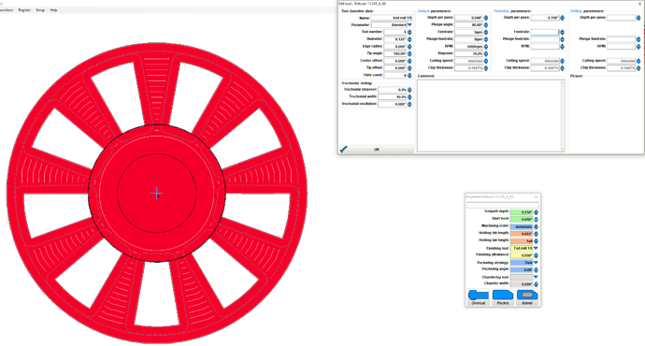Open the Parameter Standard dropdown

pyautogui.click(x=409, y=25)
